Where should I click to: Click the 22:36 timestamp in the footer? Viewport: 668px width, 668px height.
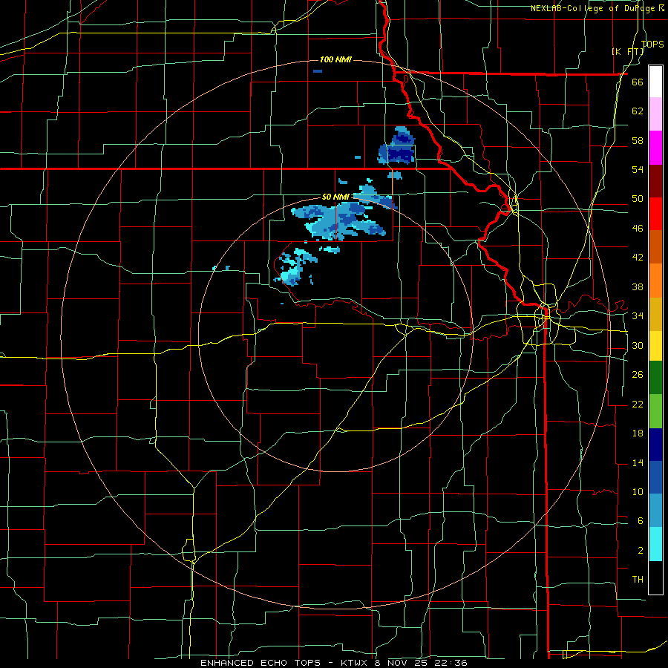click(451, 663)
